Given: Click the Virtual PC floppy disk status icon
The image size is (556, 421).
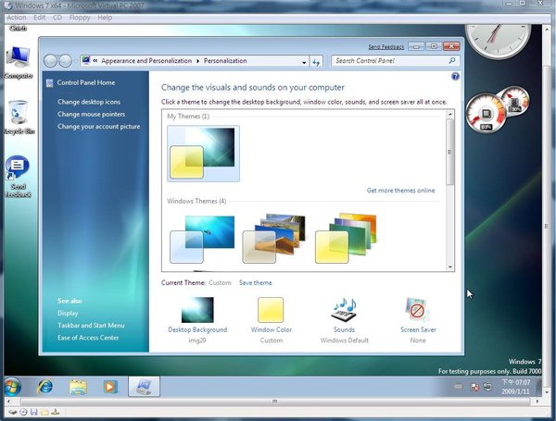Looking at the screenshot, I should [x=33, y=412].
